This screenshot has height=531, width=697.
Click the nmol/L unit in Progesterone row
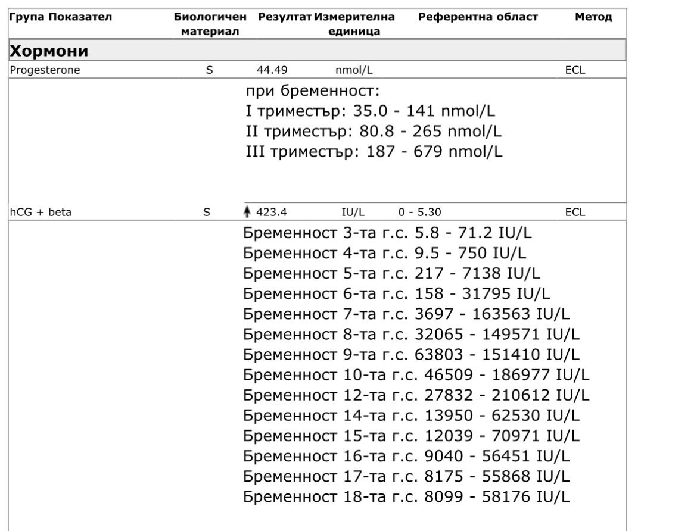click(x=354, y=70)
